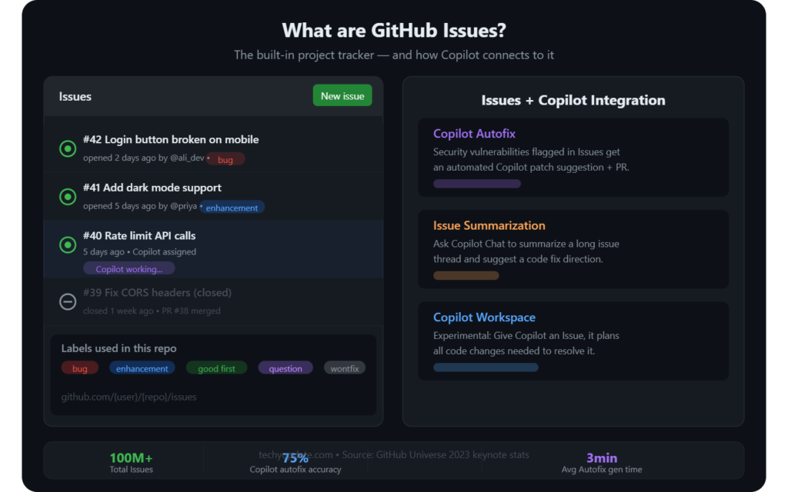This screenshot has height=492, width=788.
Task: Click the Copilot Autofix heading
Action: point(474,134)
